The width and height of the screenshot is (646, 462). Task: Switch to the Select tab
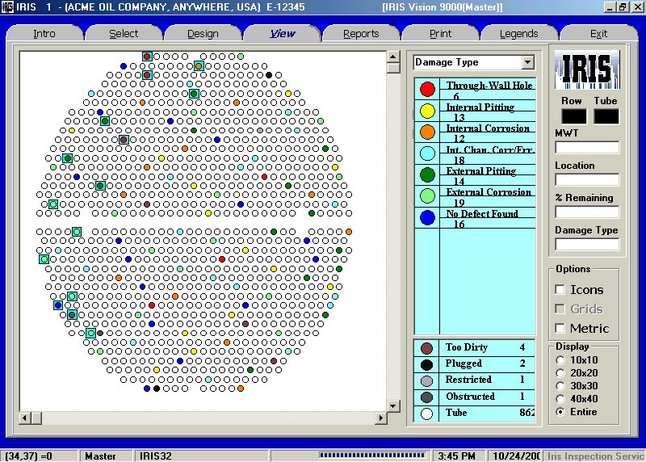pos(124,33)
